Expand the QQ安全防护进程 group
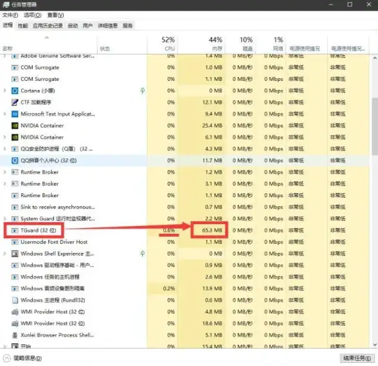The width and height of the screenshot is (378, 366). coord(4,149)
